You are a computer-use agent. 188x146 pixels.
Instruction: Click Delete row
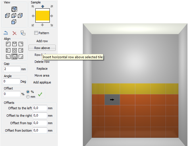[42, 62]
